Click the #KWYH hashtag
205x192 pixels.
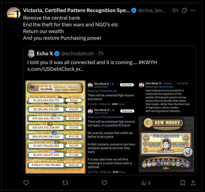(x=148, y=62)
